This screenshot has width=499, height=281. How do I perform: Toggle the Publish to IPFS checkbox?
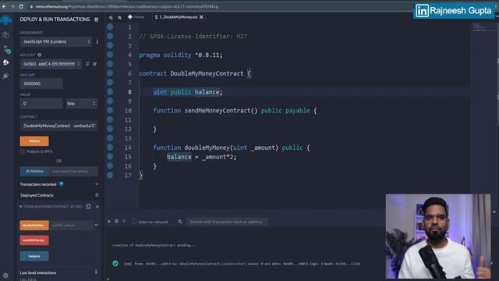click(23, 151)
